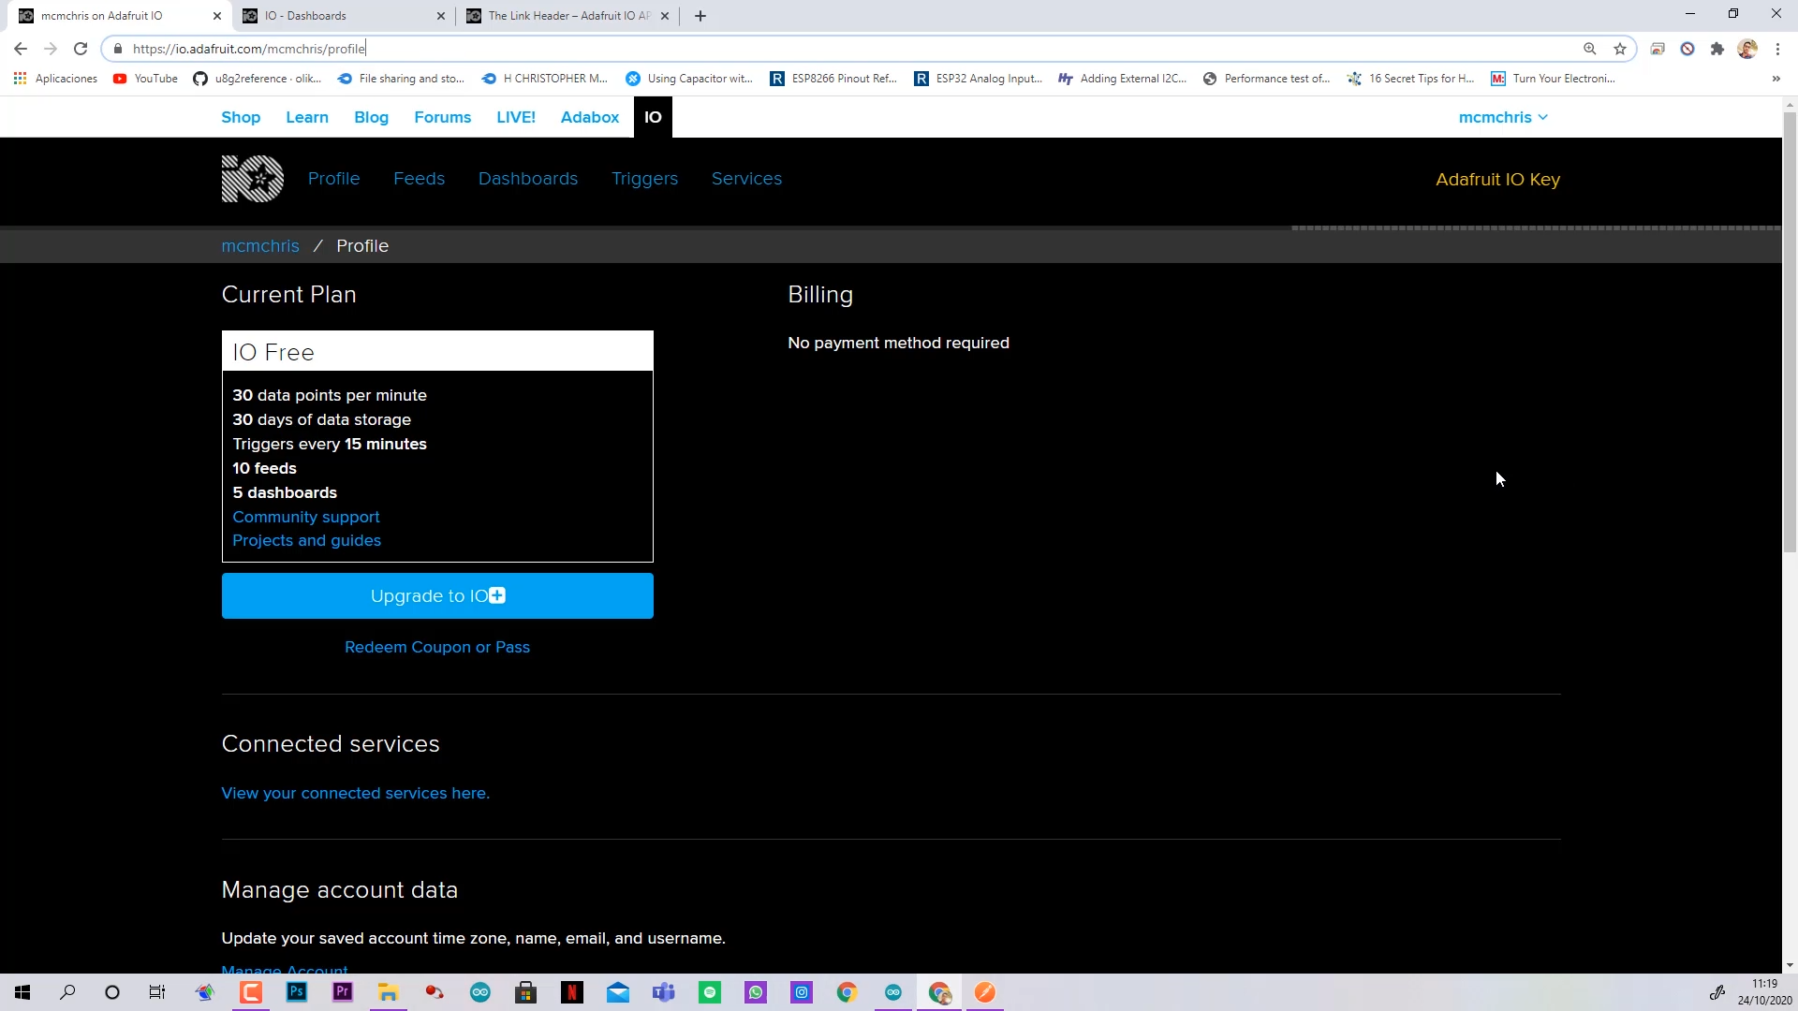Close the 'IO - Dashboards' tab

coord(441,16)
